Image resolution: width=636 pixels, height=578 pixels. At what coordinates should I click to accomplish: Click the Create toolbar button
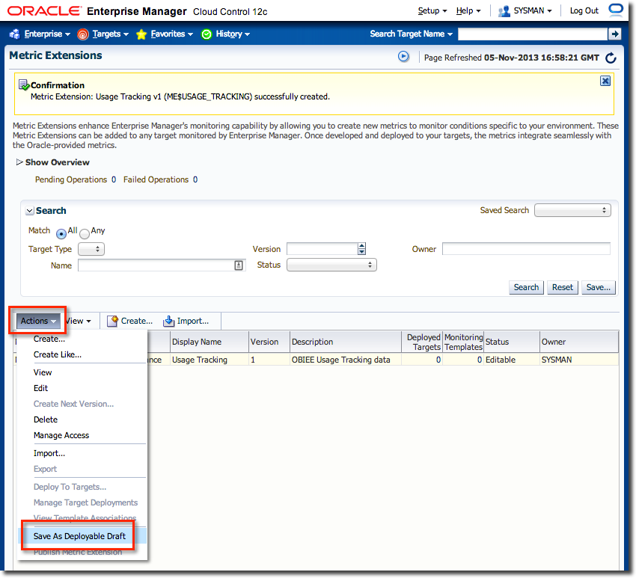[129, 321]
